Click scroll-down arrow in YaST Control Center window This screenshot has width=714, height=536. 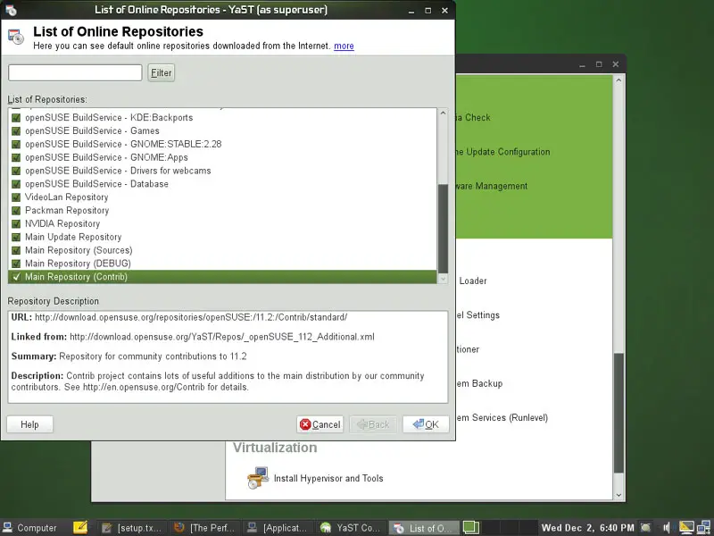pyautogui.click(x=619, y=495)
